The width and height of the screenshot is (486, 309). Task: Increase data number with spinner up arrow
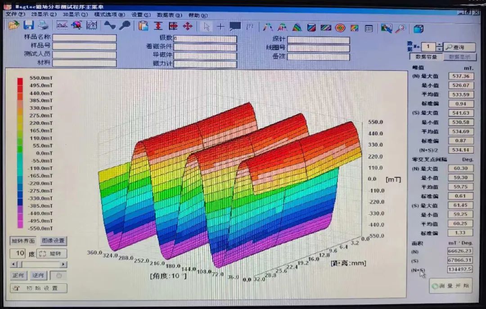click(439, 45)
